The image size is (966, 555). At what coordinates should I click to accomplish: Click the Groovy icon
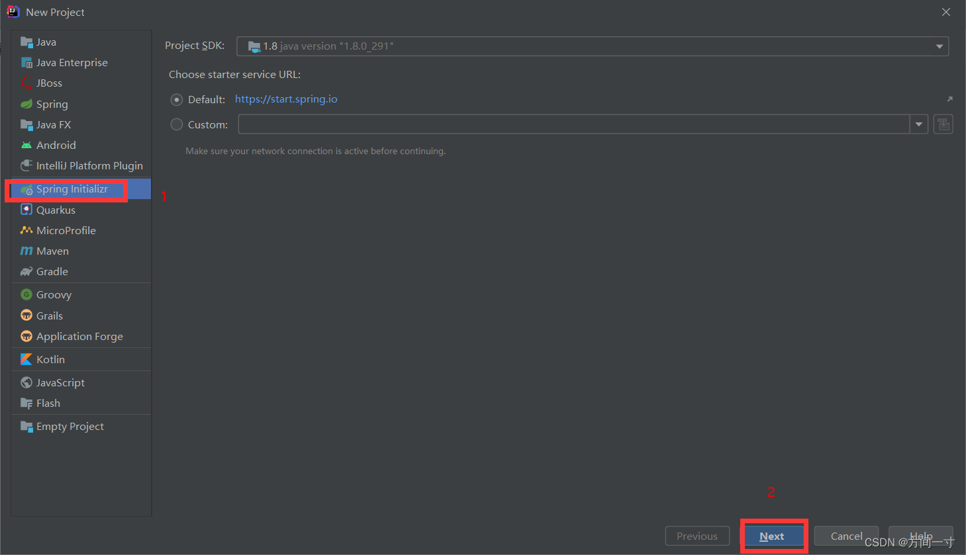pos(26,295)
